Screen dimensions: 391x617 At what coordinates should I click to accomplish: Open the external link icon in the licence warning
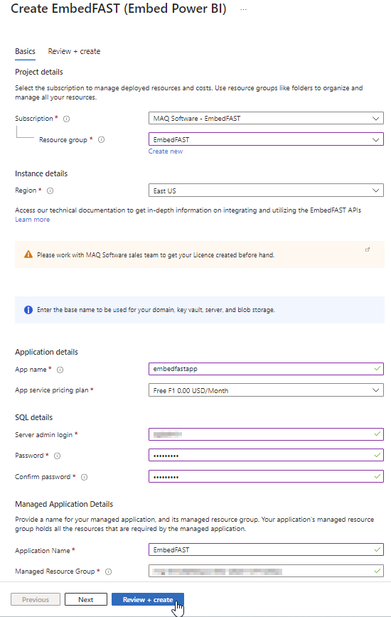click(368, 250)
